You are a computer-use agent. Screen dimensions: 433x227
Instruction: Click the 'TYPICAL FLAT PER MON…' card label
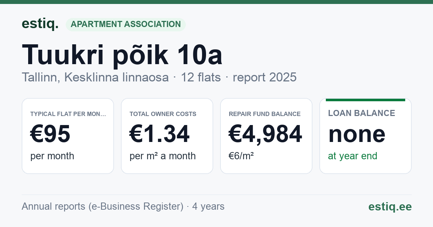pyautogui.click(x=68, y=114)
